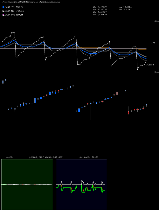Click the last candlestick on the right
159x210 pixels.
click(146, 105)
